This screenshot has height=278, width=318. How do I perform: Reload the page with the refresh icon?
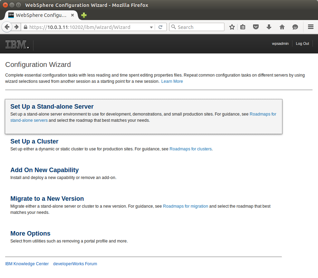pyautogui.click(x=160, y=27)
